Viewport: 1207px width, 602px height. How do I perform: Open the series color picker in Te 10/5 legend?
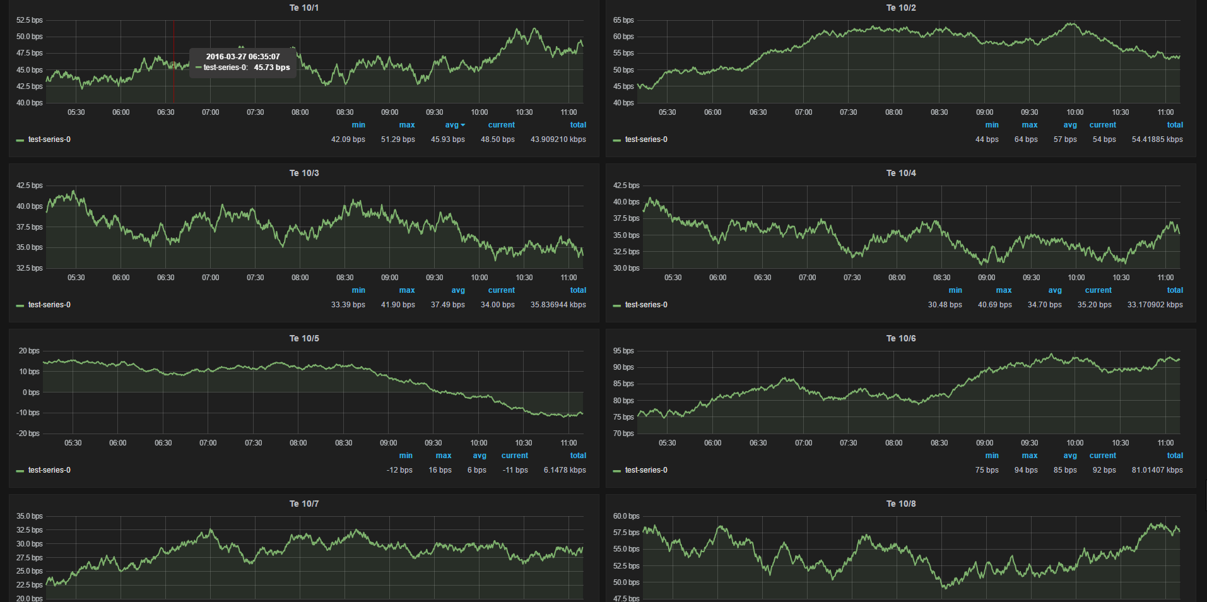pyautogui.click(x=20, y=471)
